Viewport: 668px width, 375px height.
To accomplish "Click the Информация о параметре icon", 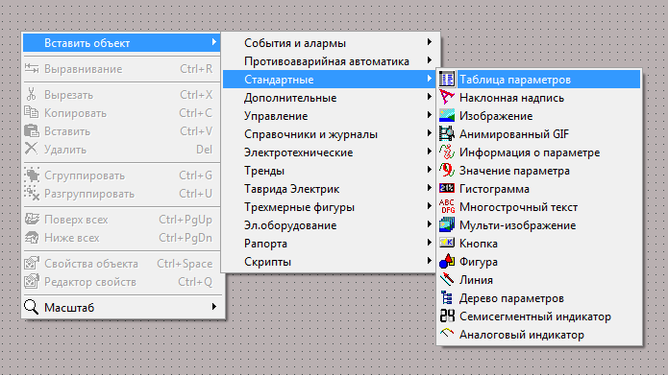I will click(447, 152).
